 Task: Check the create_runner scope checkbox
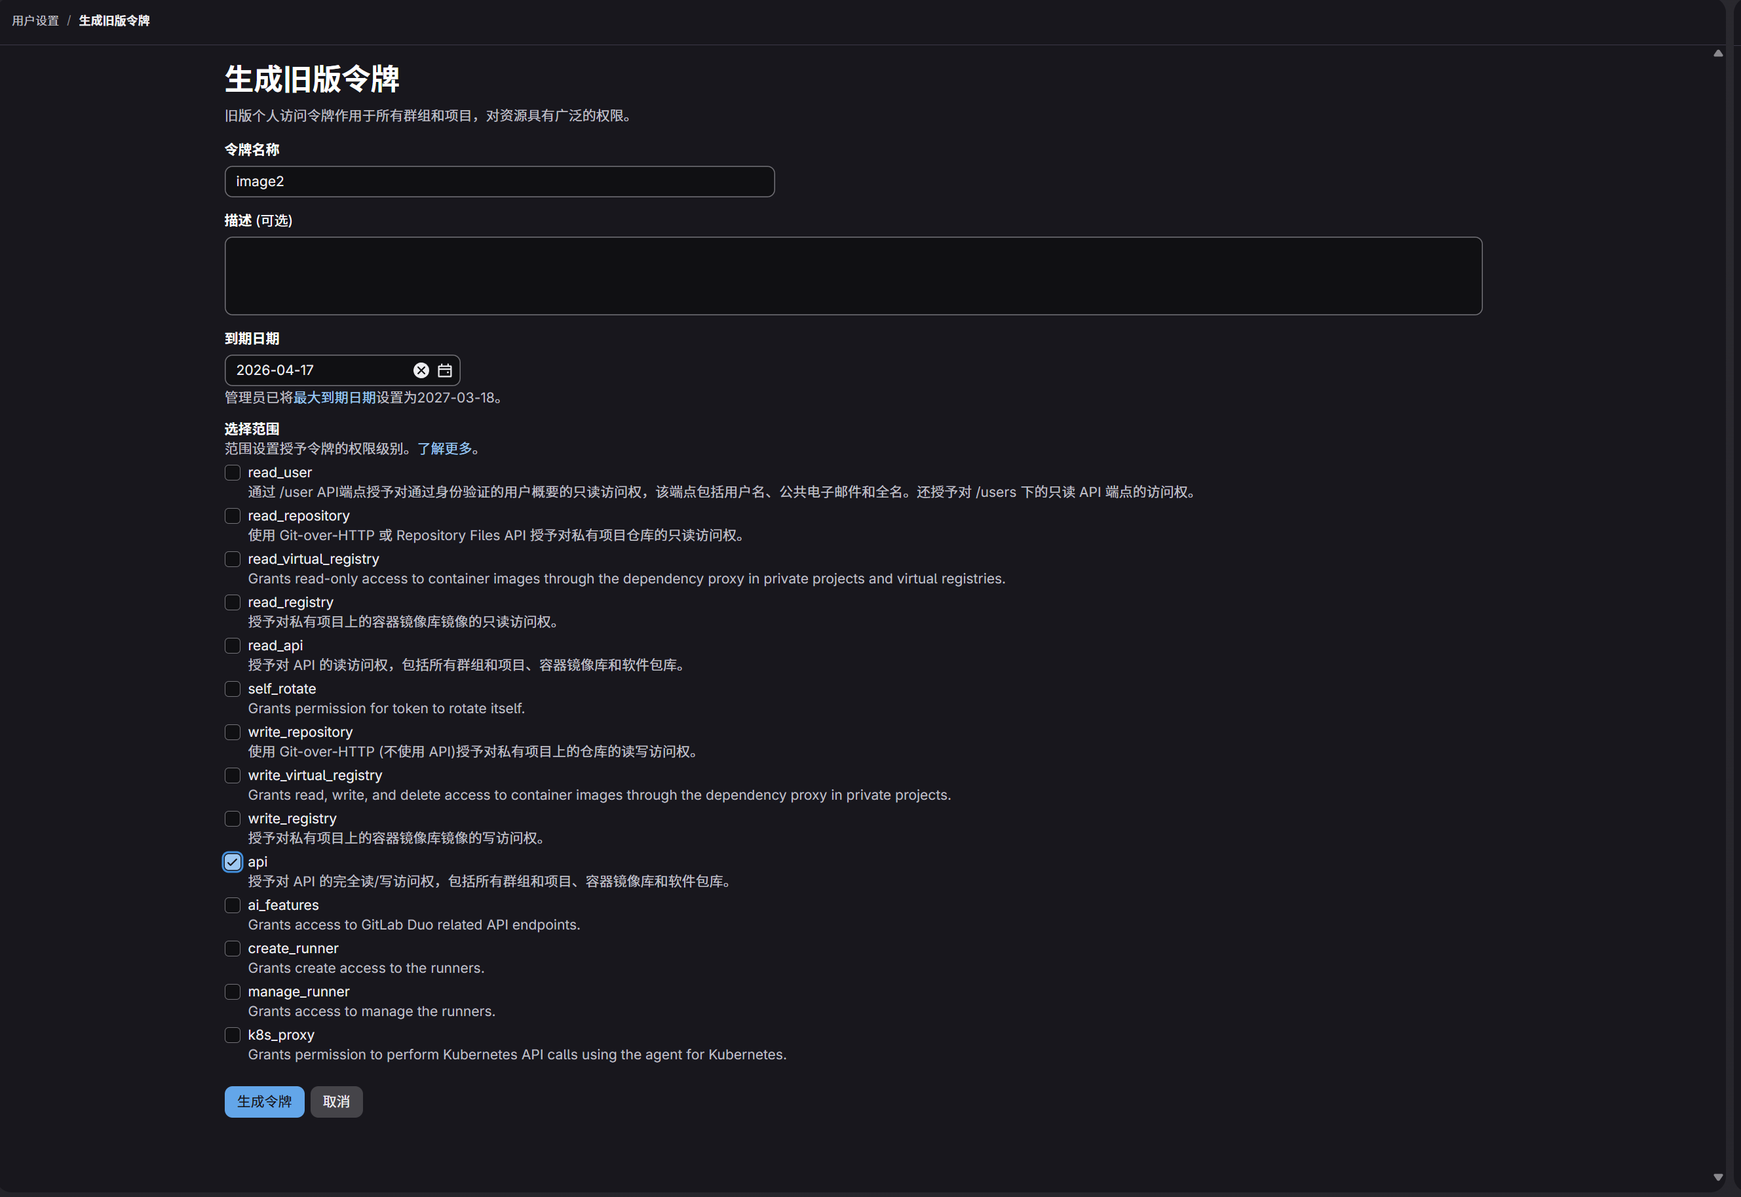click(x=233, y=949)
